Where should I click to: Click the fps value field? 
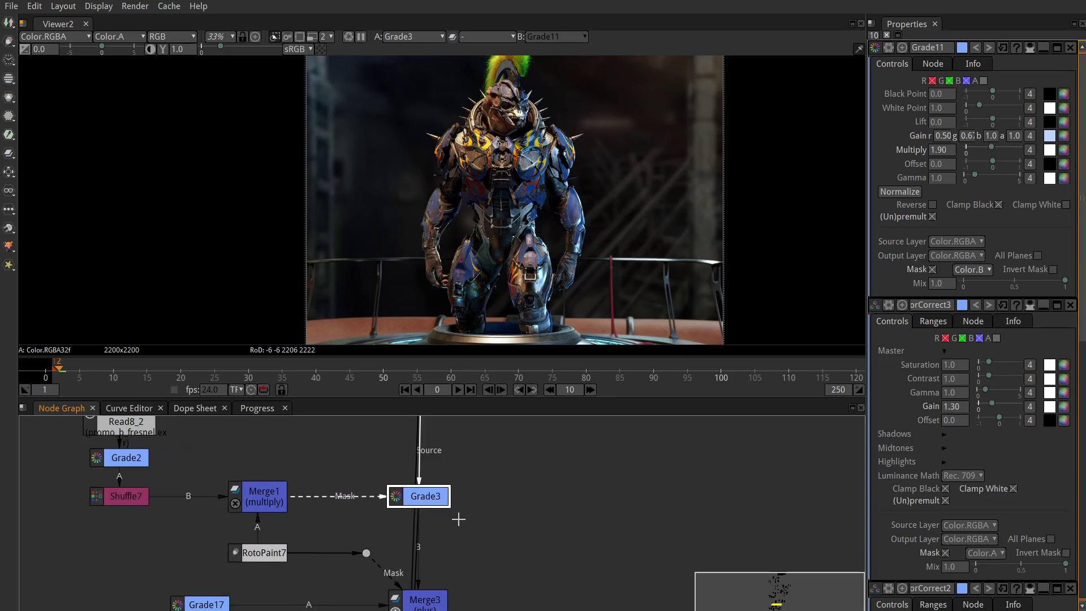213,390
